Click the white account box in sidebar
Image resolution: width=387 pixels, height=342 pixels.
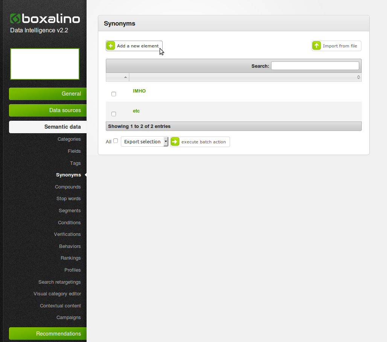[45, 64]
